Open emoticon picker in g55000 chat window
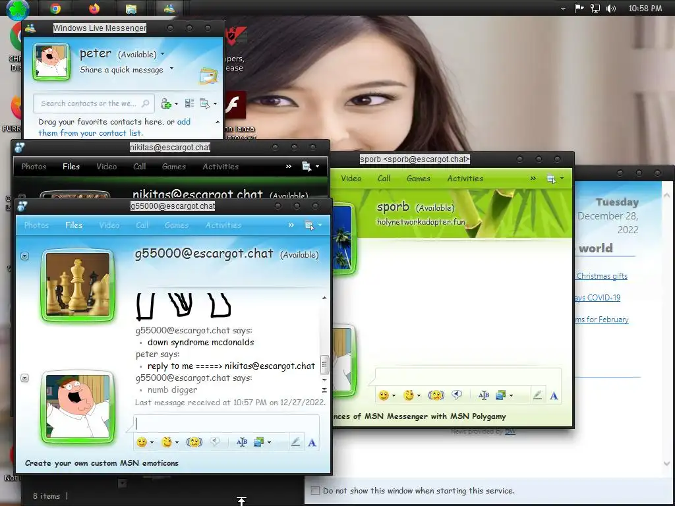 (x=142, y=442)
